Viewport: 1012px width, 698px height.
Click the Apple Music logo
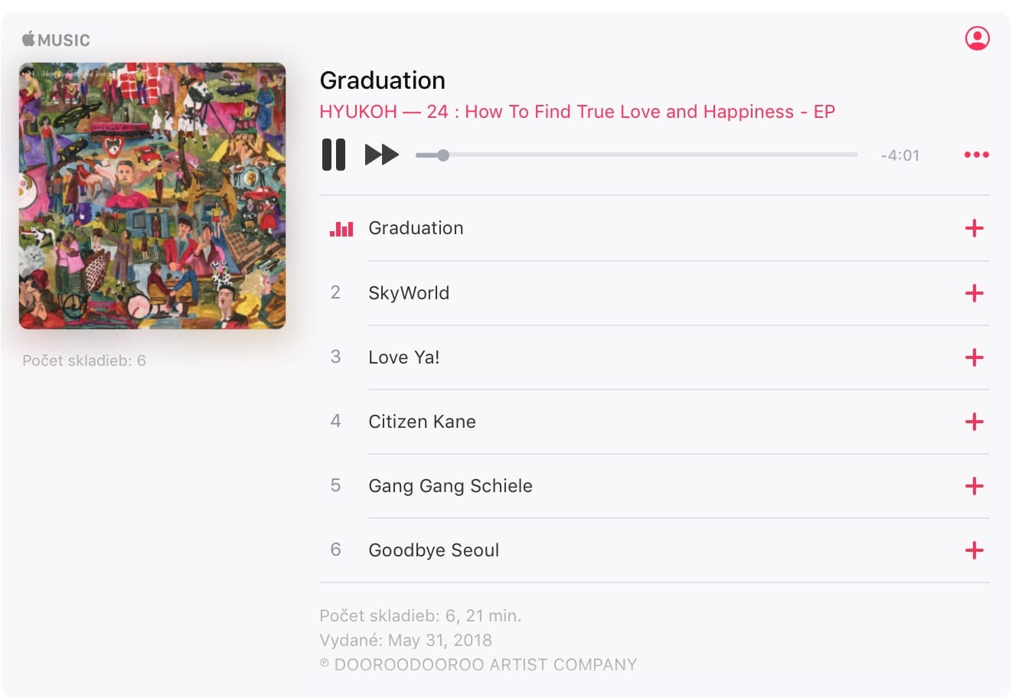[56, 39]
